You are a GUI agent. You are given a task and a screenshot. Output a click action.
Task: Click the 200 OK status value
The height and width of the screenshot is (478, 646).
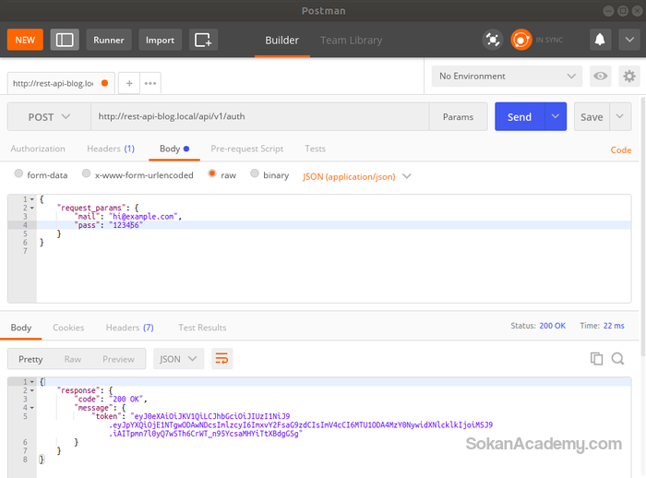pos(553,326)
